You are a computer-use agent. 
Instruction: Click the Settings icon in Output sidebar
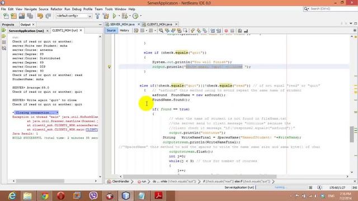4,48
